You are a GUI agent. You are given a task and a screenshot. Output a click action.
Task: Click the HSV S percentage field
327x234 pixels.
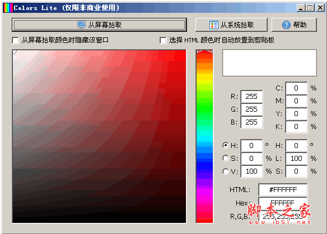(x=251, y=159)
